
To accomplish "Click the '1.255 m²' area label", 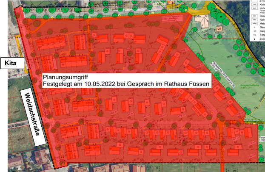I will point(207,31).
